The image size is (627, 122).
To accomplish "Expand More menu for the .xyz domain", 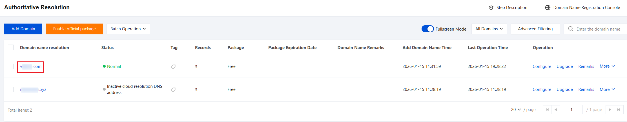I will tap(607, 89).
